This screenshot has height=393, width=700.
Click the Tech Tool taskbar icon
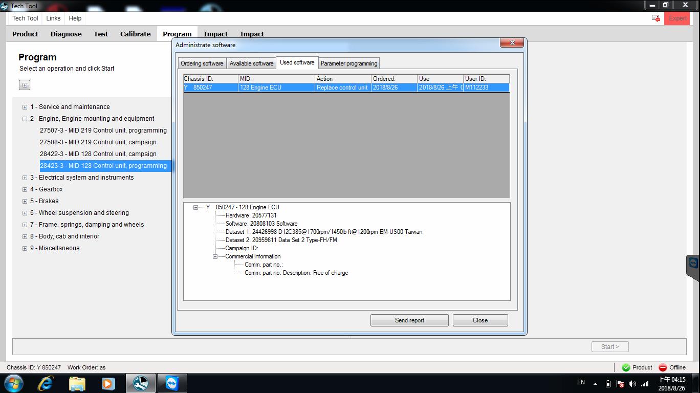pos(140,383)
